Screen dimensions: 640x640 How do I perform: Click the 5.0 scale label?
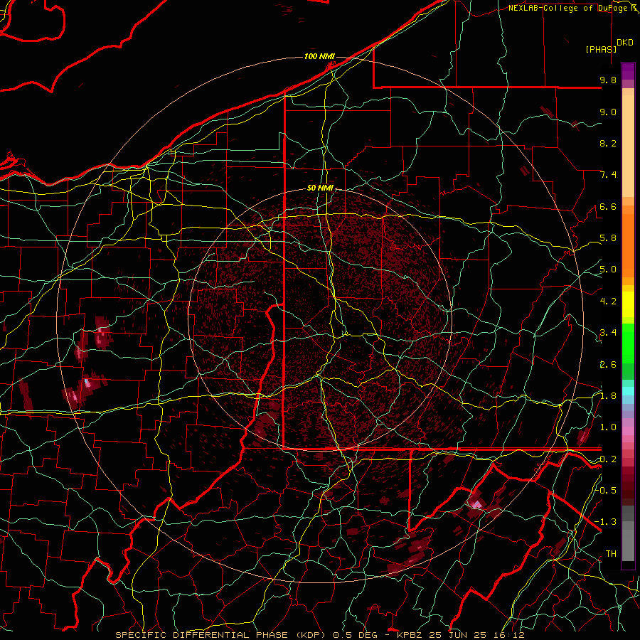click(608, 270)
